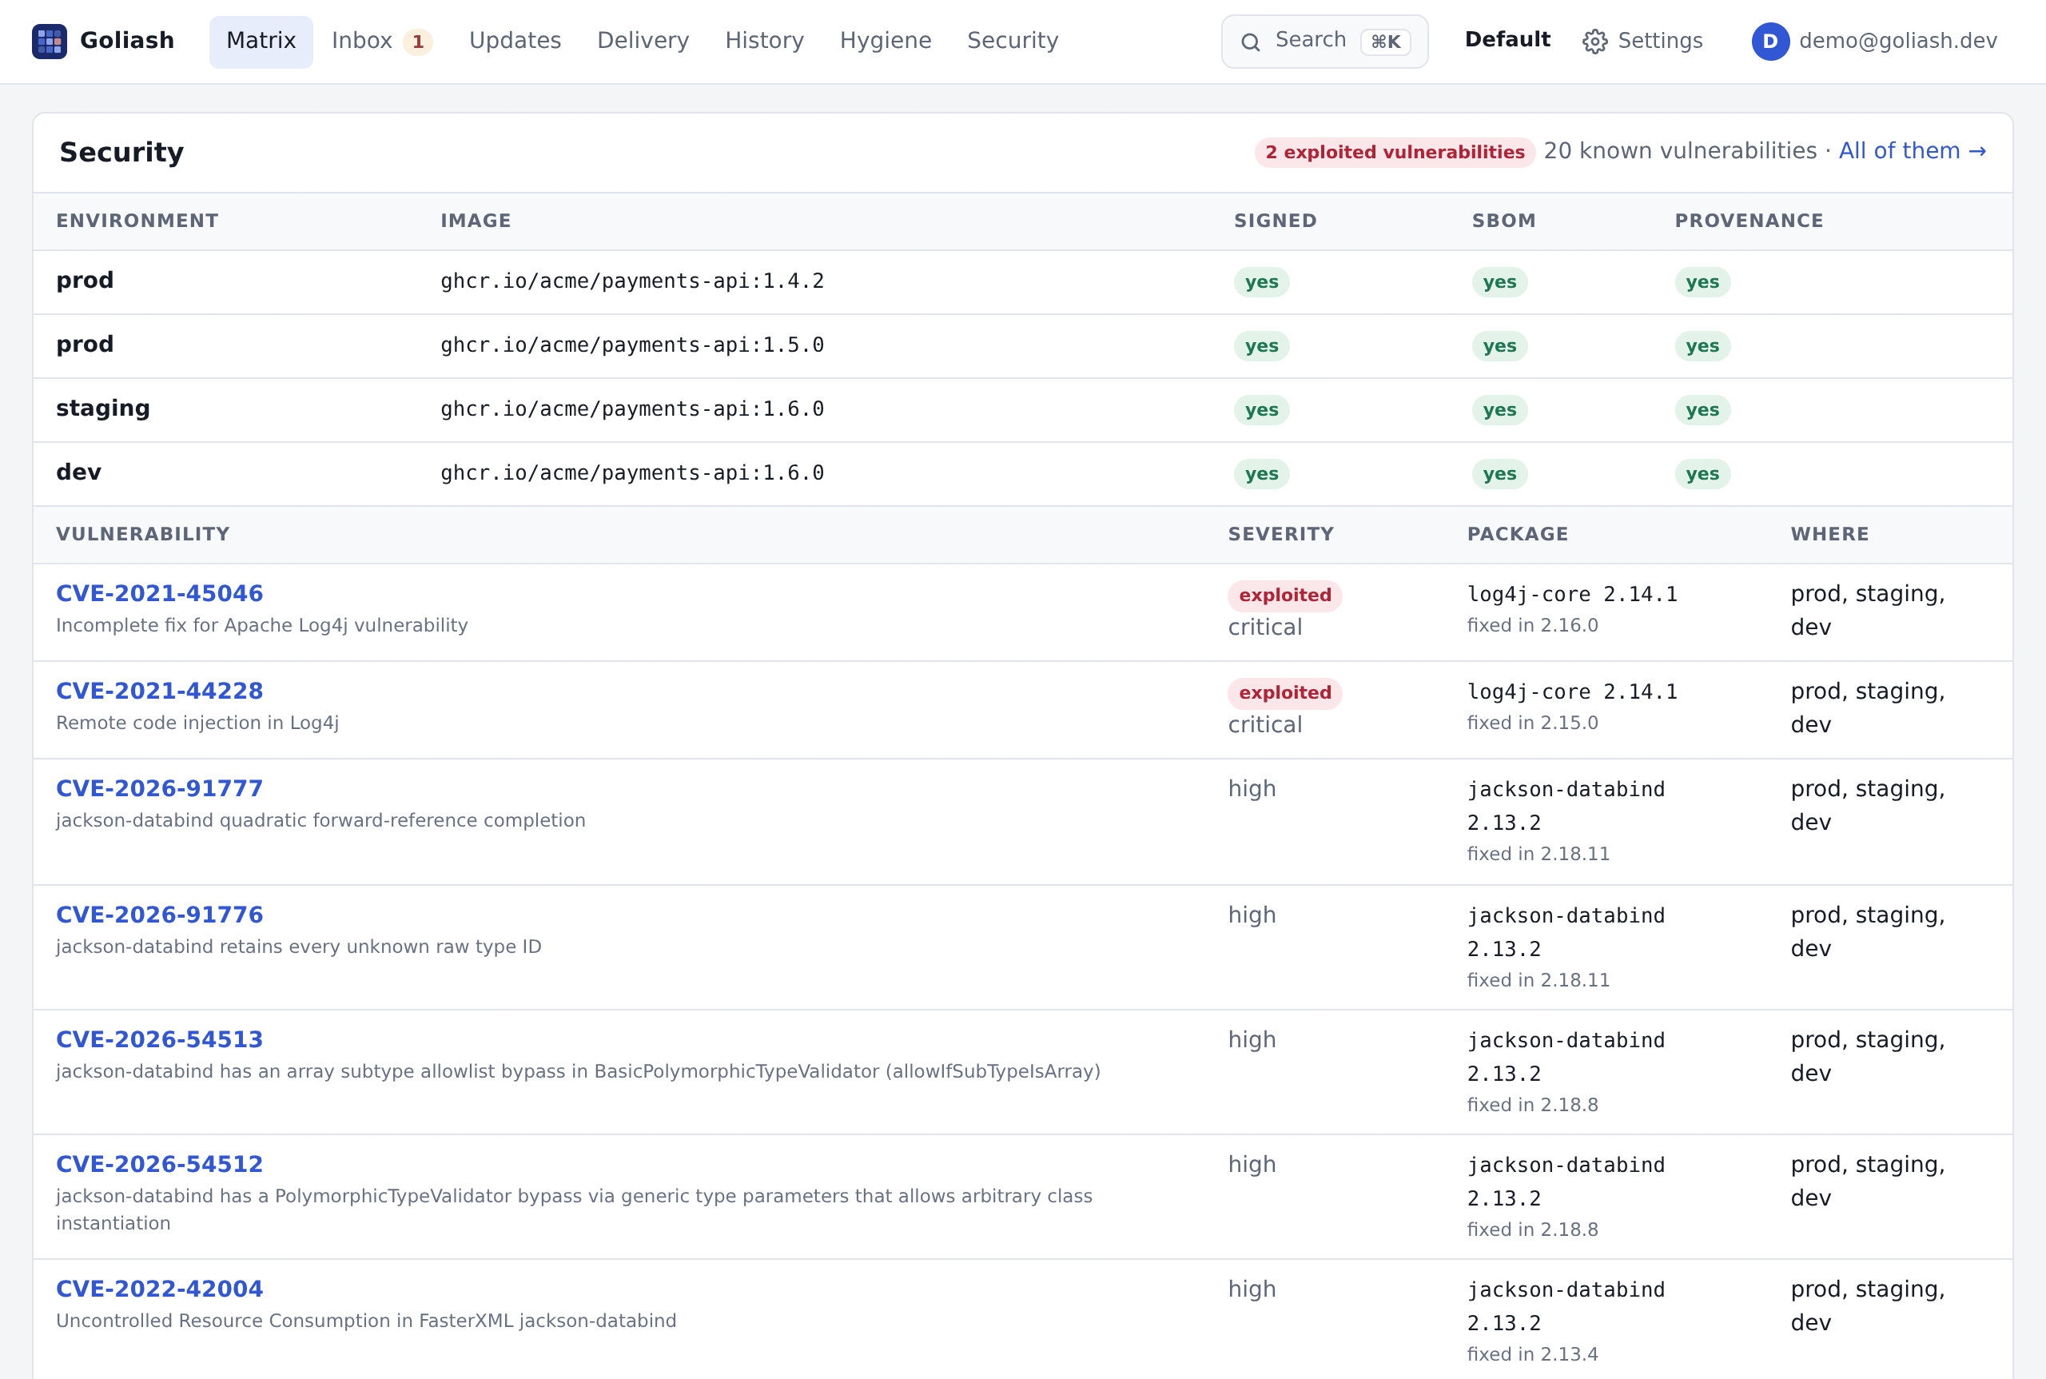2046x1379 pixels.
Task: Click the Provenance 'yes' badge for dev
Action: coord(1702,474)
